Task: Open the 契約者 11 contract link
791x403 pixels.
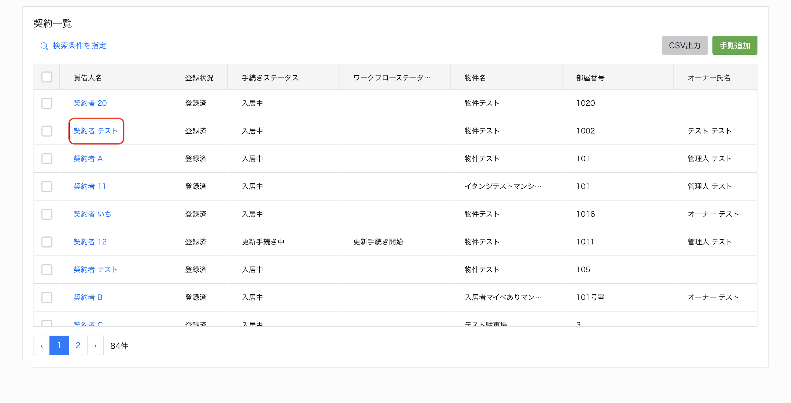Action: point(90,186)
